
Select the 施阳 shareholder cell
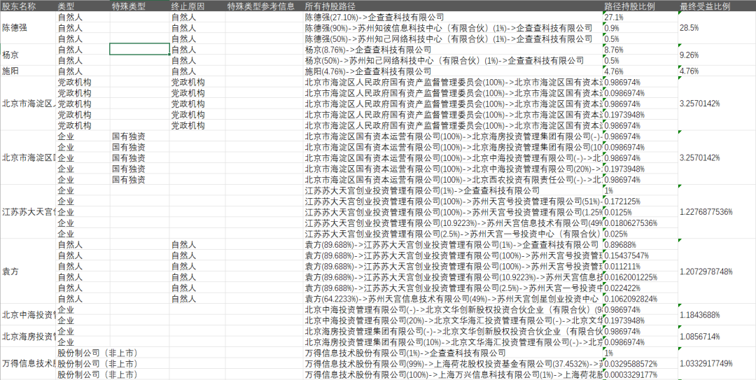pos(28,71)
